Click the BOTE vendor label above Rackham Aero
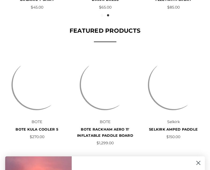This screenshot has width=210, height=170. [x=105, y=122]
